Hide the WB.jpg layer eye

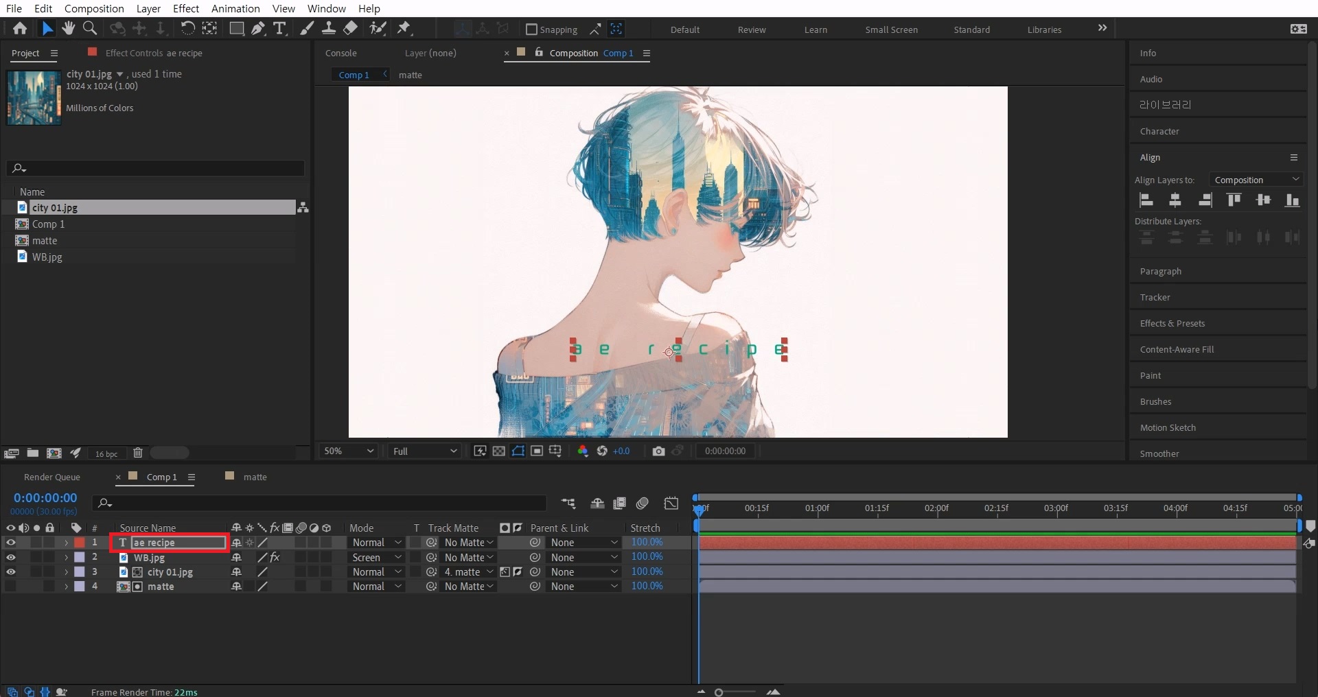pos(10,557)
